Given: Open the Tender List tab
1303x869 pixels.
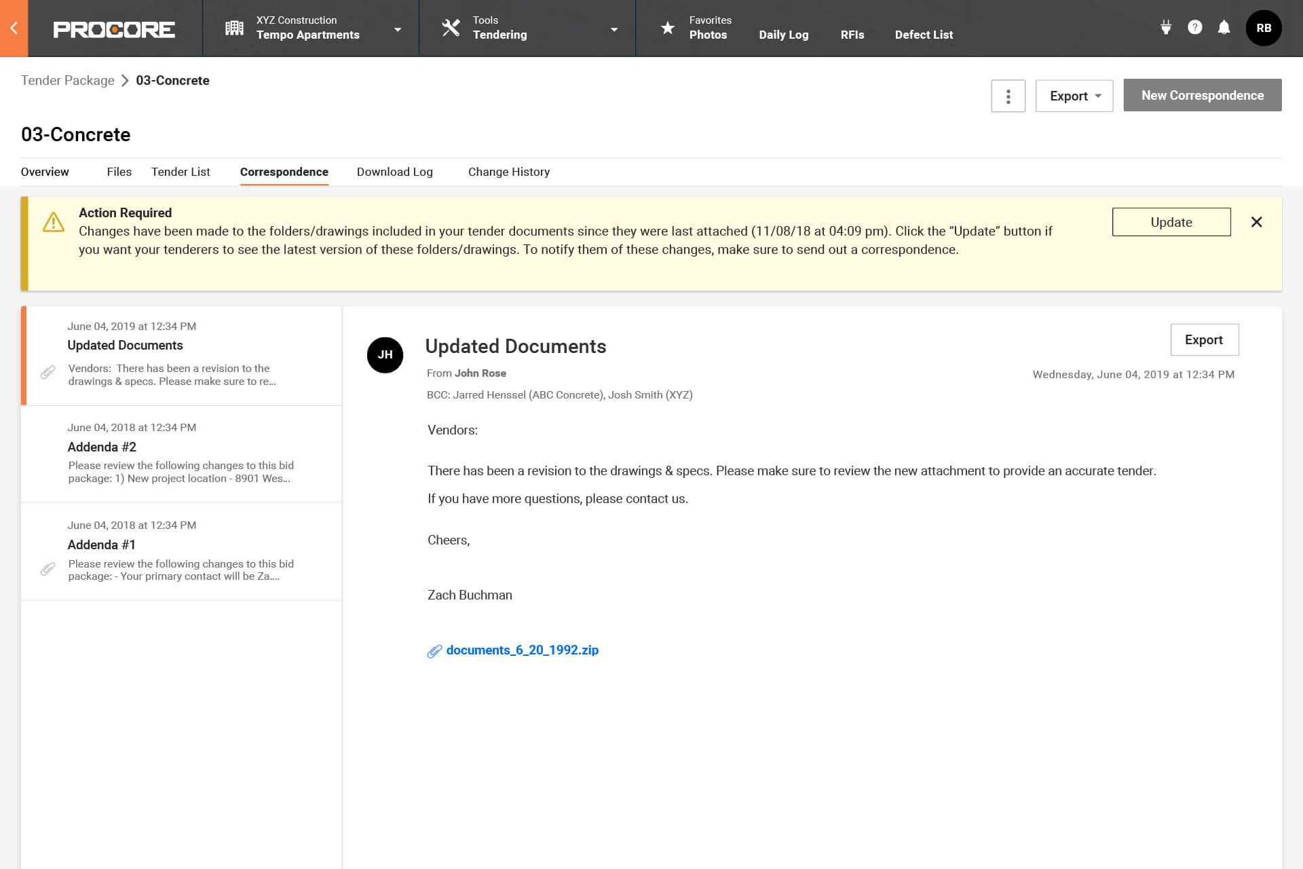Looking at the screenshot, I should point(181,172).
